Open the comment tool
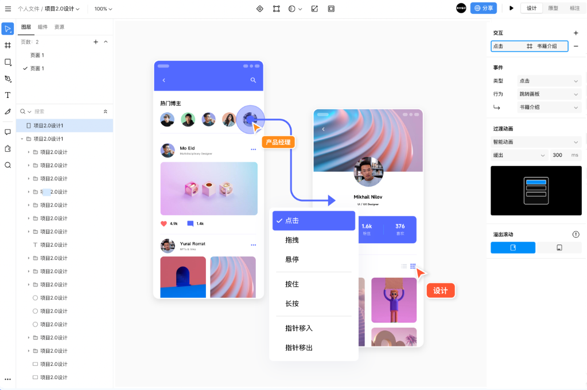587x390 pixels. (8, 132)
